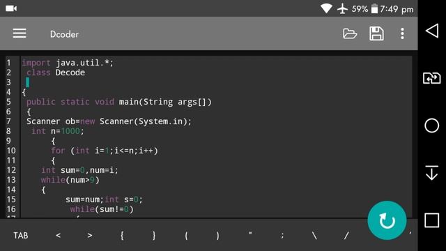Place cursor on 'class Decode' line

pos(56,73)
